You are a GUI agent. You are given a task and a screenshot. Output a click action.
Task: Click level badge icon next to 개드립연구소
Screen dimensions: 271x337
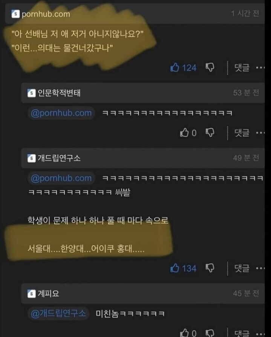tap(31, 158)
